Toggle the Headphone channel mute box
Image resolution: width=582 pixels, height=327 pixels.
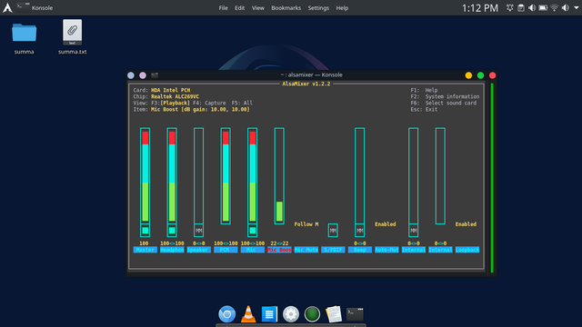(x=172, y=231)
